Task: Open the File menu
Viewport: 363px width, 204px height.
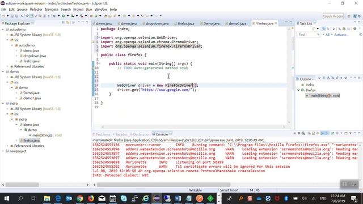Action: point(4,10)
